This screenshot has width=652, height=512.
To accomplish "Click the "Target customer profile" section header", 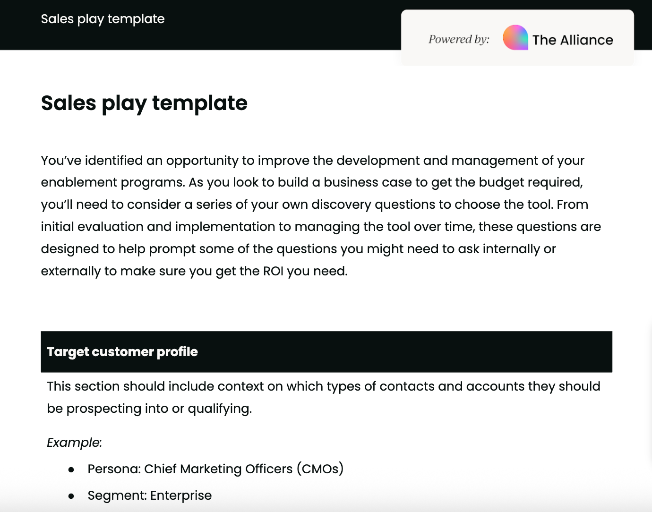I will click(x=122, y=352).
